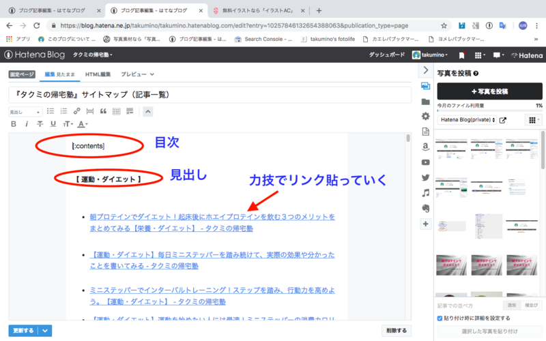Open photo upload sidebar icon

(x=425, y=86)
